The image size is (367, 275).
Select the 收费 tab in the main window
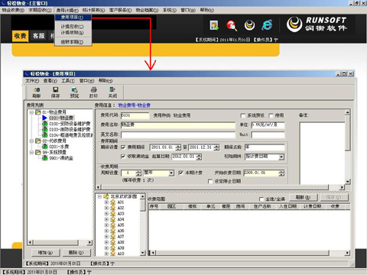tap(20, 36)
